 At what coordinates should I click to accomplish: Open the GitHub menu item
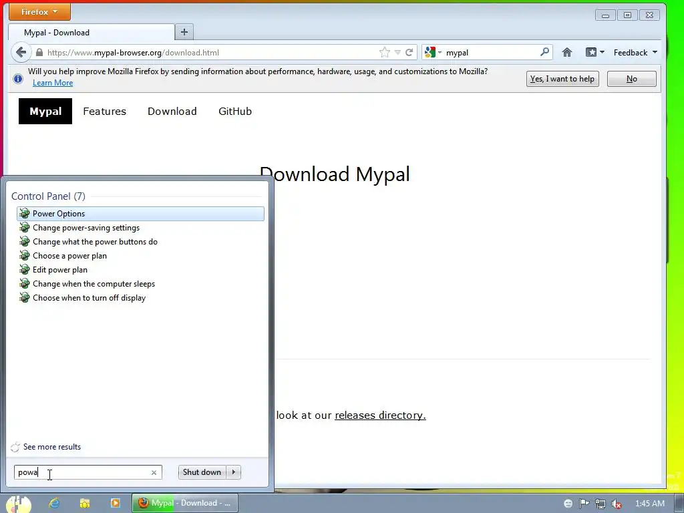235,112
